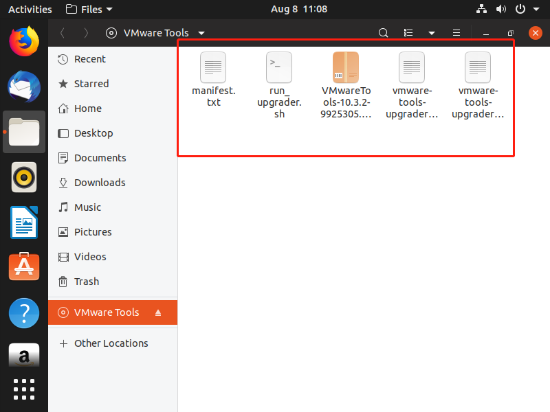Go forward with the right arrow
This screenshot has height=412, width=550.
(86, 33)
